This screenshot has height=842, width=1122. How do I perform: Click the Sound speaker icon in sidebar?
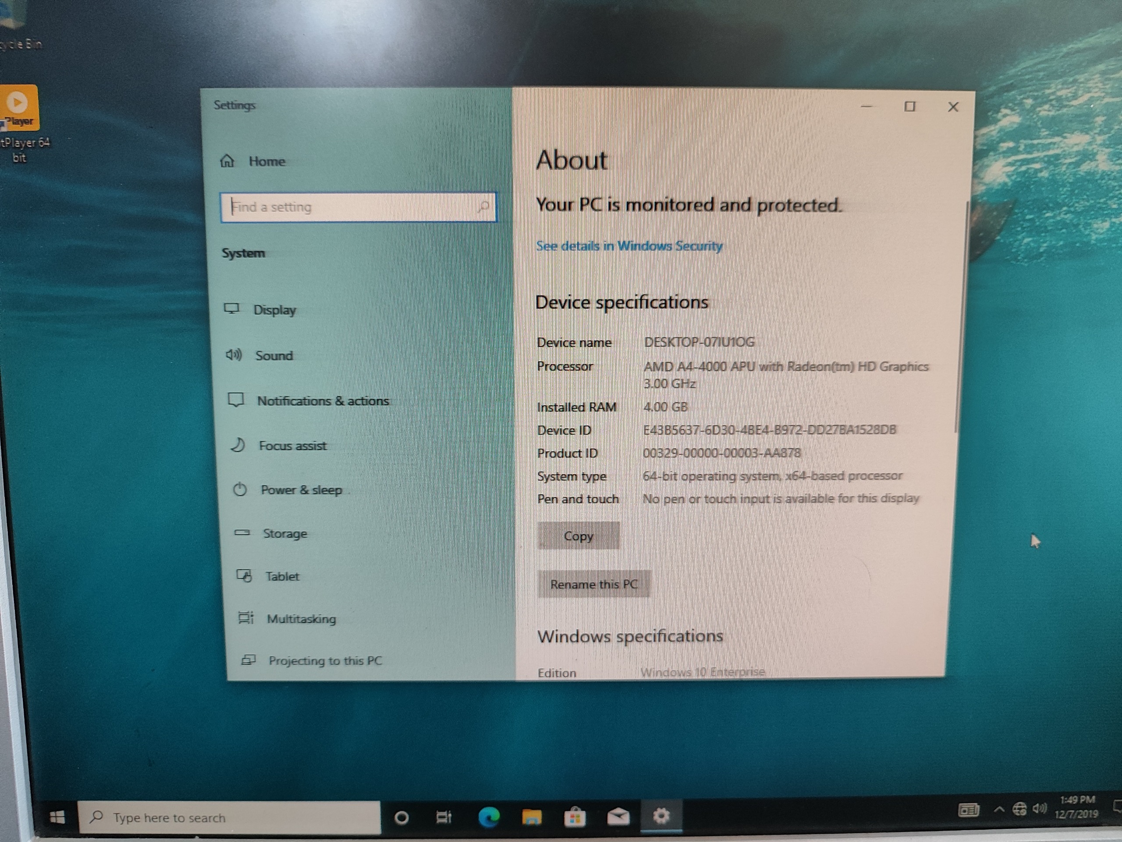234,355
